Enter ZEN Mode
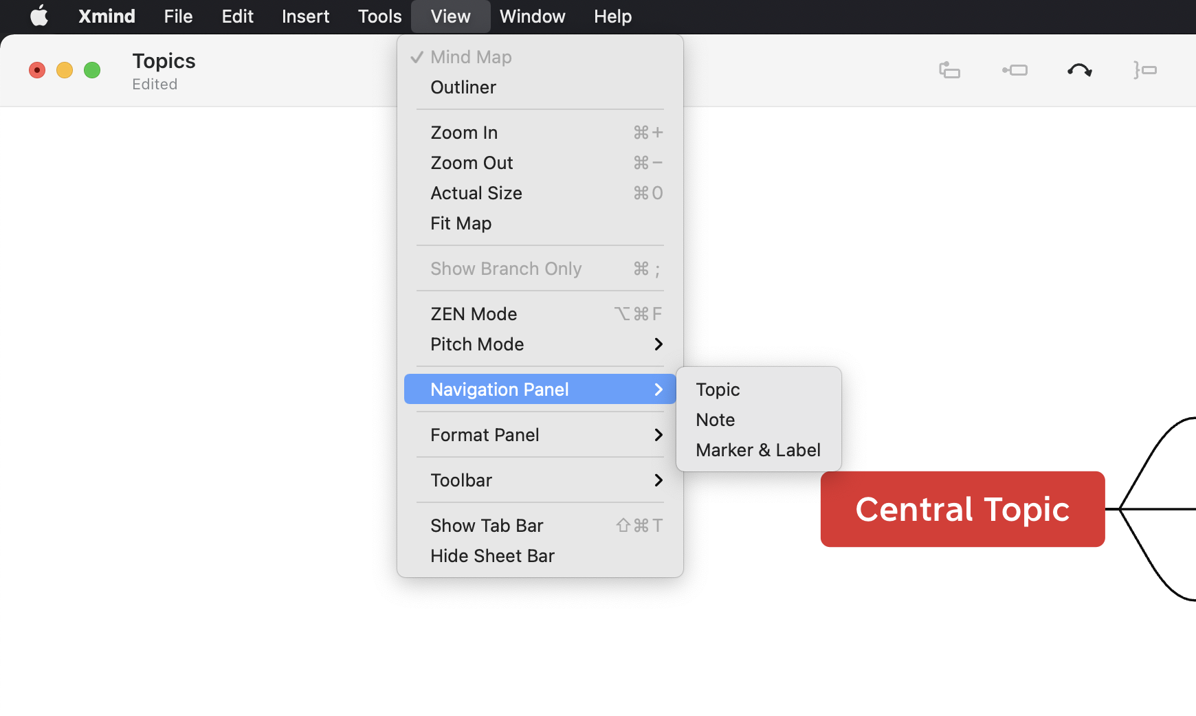Screen dimensions: 1196x716 540,314
